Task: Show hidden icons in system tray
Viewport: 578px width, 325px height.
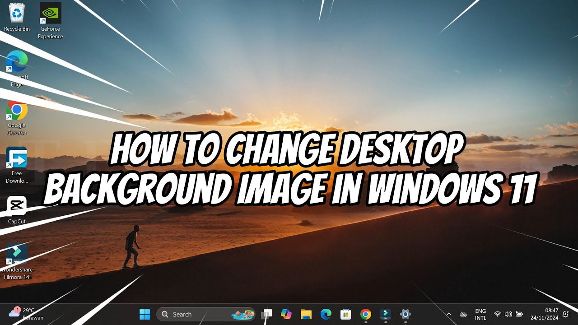Action: [449, 314]
